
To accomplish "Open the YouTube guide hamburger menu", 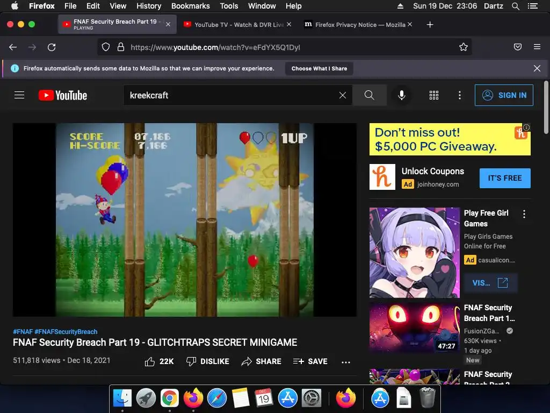I will [19, 95].
